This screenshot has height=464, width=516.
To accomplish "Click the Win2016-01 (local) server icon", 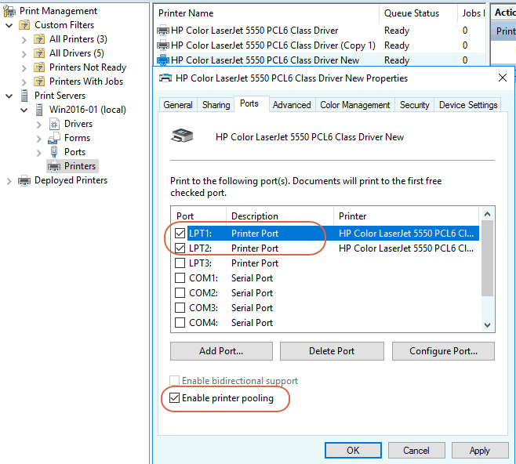I will (39, 110).
